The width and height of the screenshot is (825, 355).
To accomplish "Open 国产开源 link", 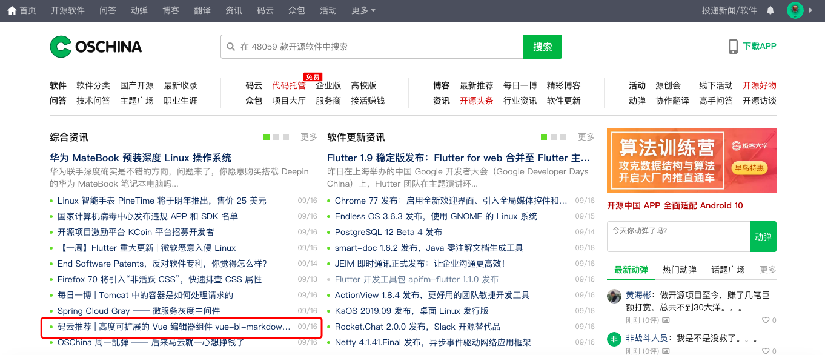I will [x=137, y=85].
